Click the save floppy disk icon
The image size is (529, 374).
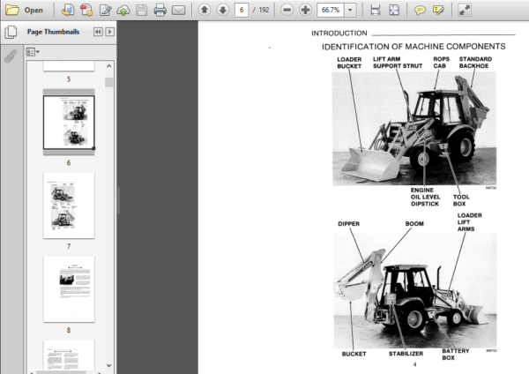141,10
